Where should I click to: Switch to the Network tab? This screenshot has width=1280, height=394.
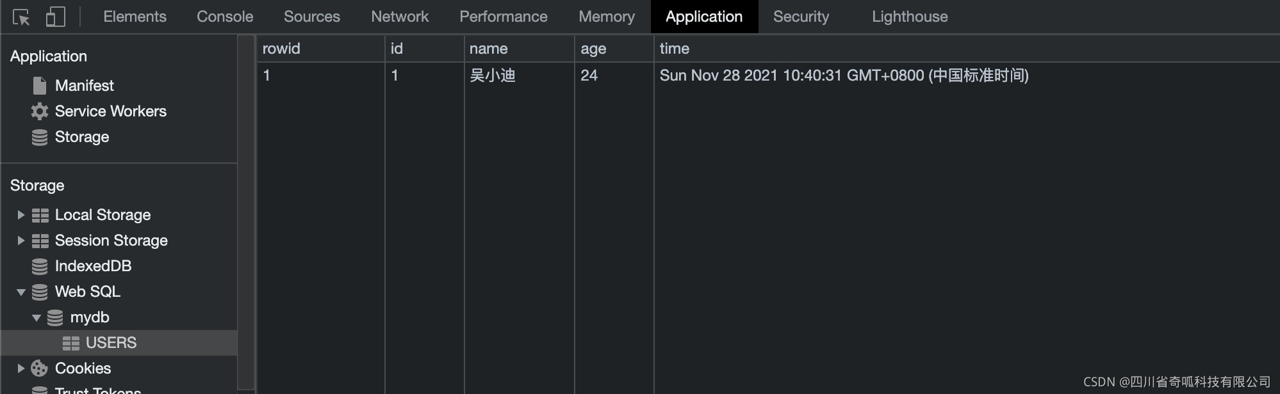click(400, 17)
